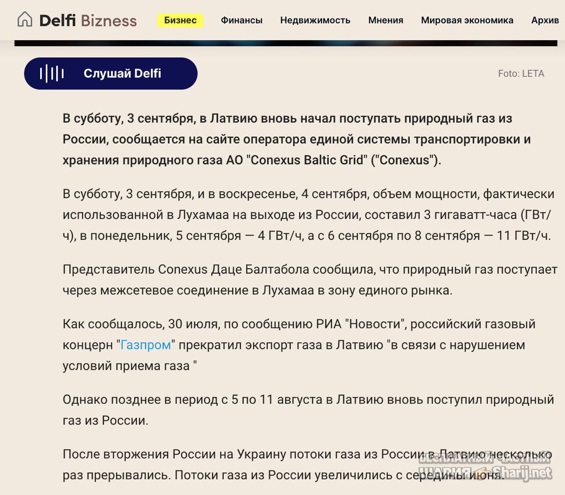565x495 pixels.
Task: Select the Бизнес menu item
Action: pyautogui.click(x=180, y=20)
